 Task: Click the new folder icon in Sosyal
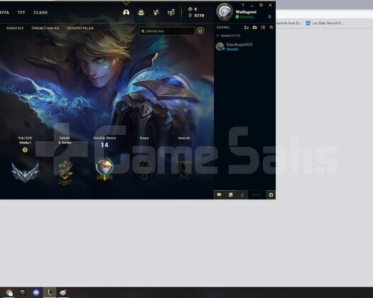tap(254, 28)
